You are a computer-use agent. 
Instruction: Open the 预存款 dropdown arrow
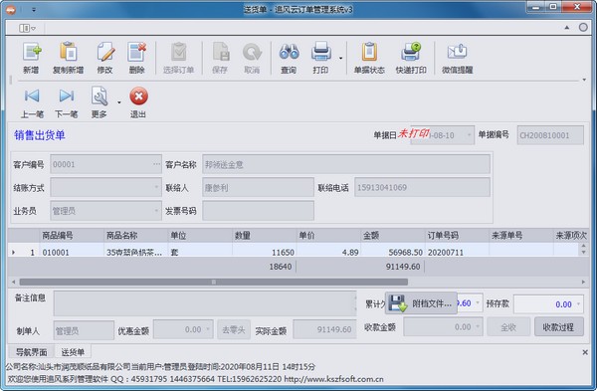click(x=579, y=303)
